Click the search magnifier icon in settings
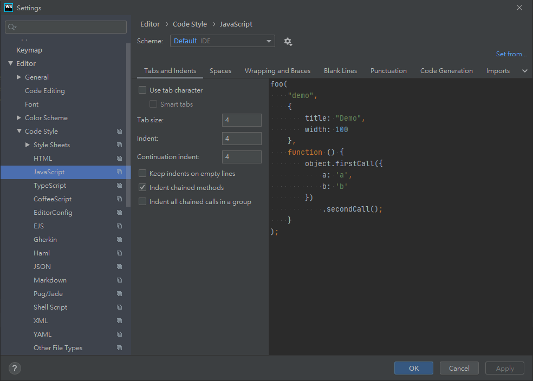 pos(12,27)
